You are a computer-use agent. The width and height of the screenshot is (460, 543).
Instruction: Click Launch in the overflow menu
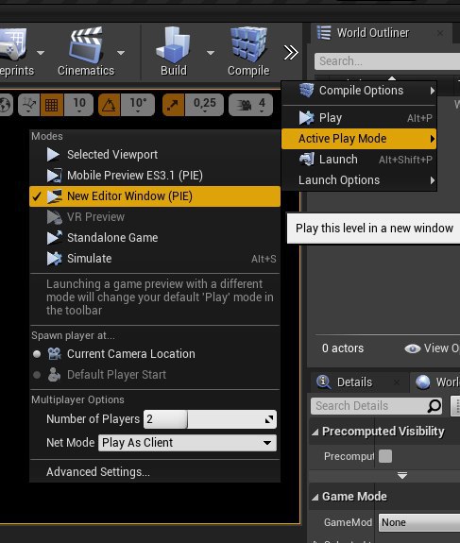pyautogui.click(x=359, y=160)
